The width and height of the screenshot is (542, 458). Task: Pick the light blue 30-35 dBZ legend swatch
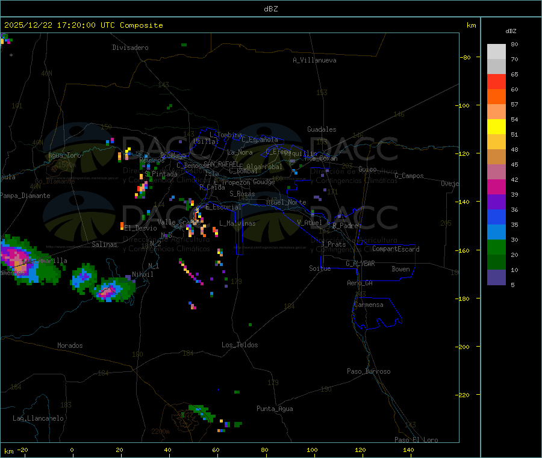pyautogui.click(x=496, y=232)
